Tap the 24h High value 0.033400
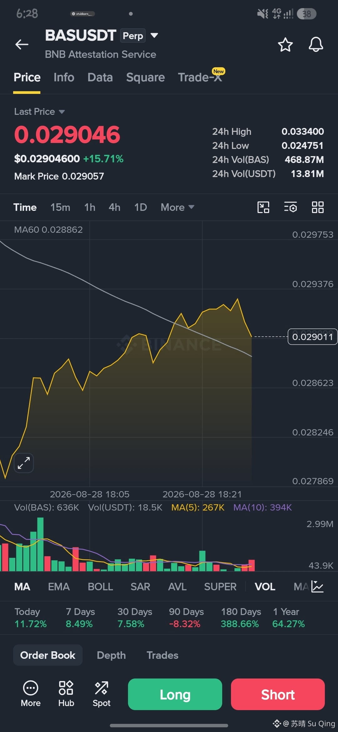The height and width of the screenshot is (732, 338). 303,131
